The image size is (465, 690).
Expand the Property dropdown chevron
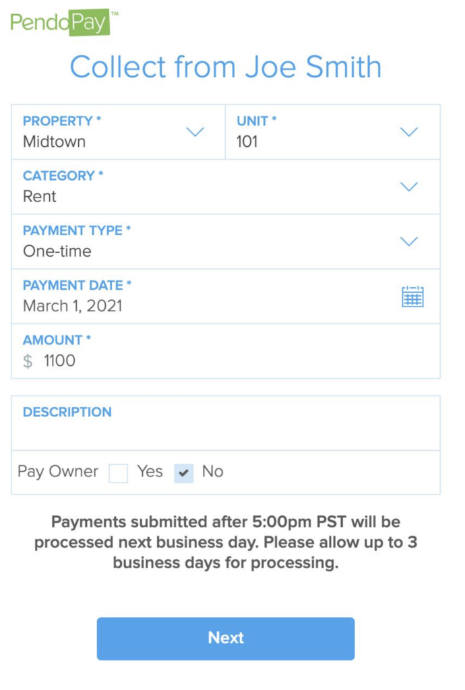click(x=195, y=131)
